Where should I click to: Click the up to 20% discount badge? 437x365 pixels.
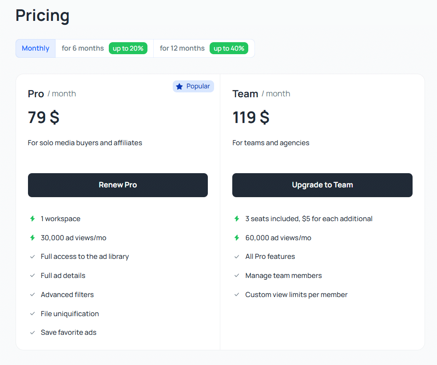(128, 48)
